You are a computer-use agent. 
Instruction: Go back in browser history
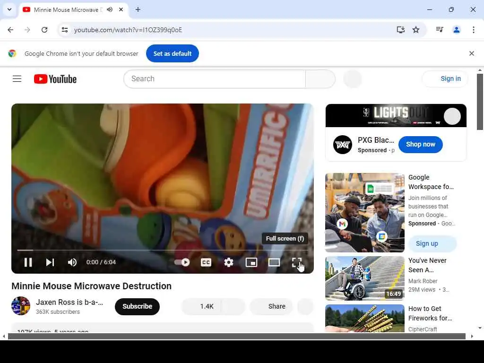pos(10,30)
